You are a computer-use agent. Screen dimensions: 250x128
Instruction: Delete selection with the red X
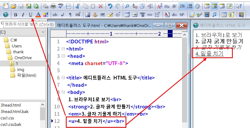101,6
